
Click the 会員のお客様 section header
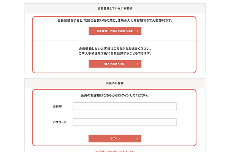(115, 83)
